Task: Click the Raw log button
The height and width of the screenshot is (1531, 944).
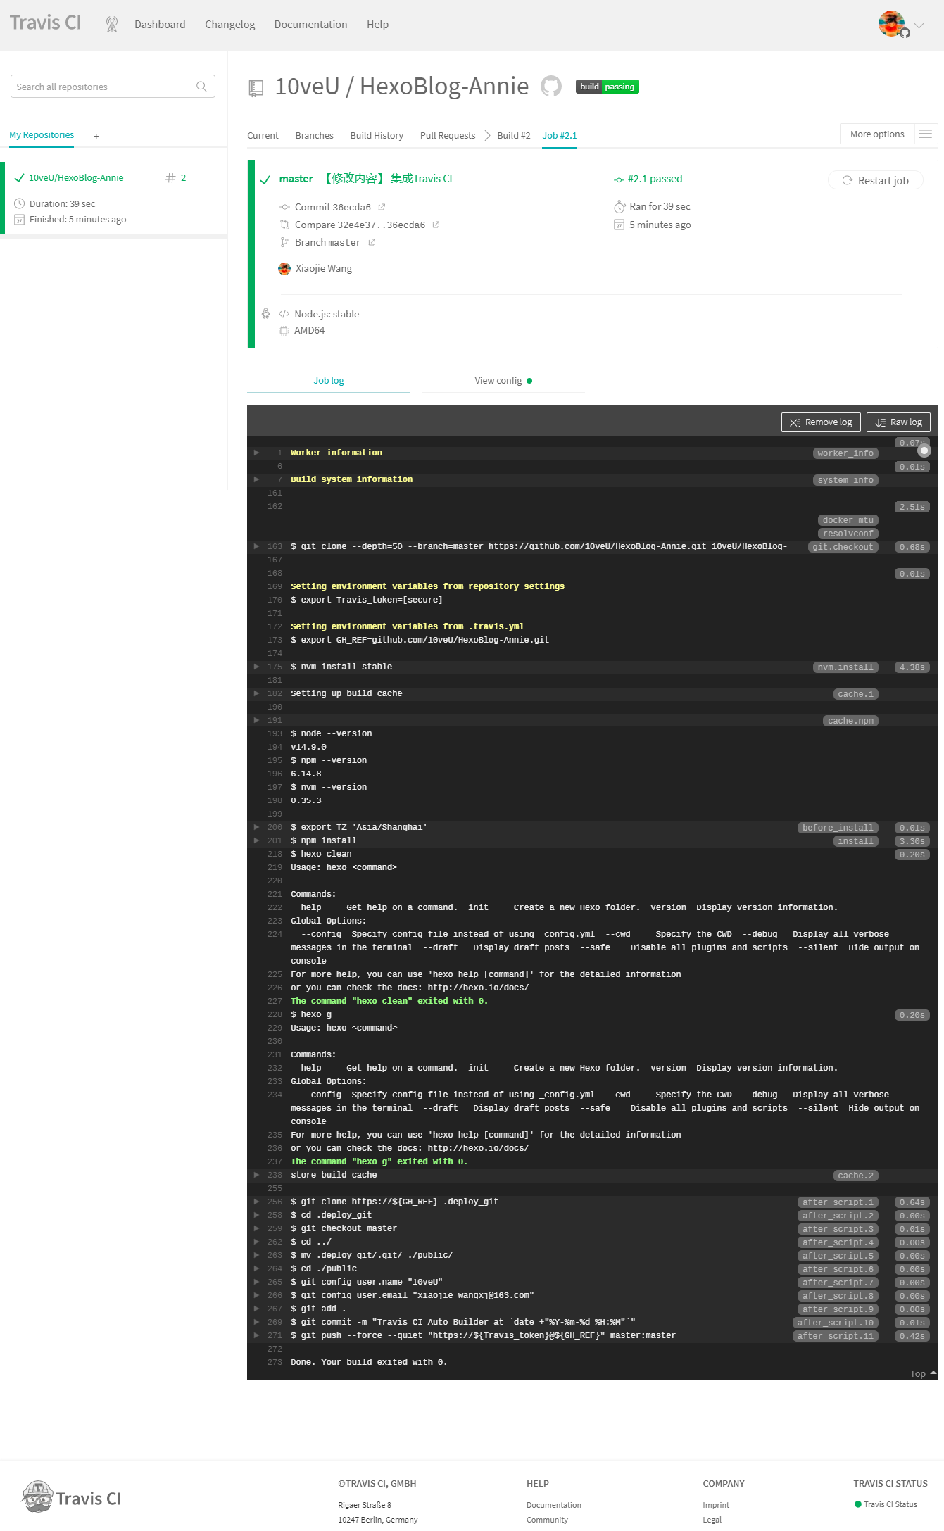Action: pyautogui.click(x=898, y=422)
